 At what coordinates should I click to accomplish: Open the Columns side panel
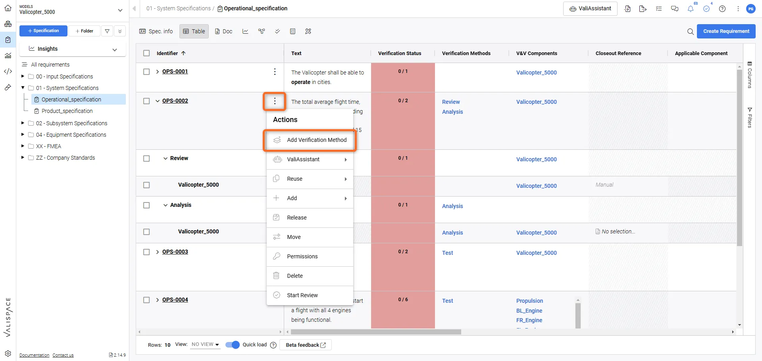(750, 74)
